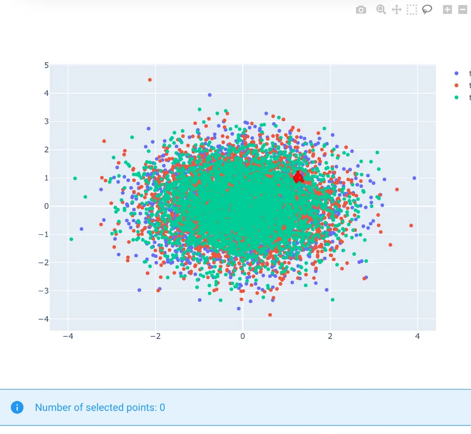Image resolution: width=471 pixels, height=434 pixels.
Task: Zoom out using the minus button
Action: (x=462, y=10)
